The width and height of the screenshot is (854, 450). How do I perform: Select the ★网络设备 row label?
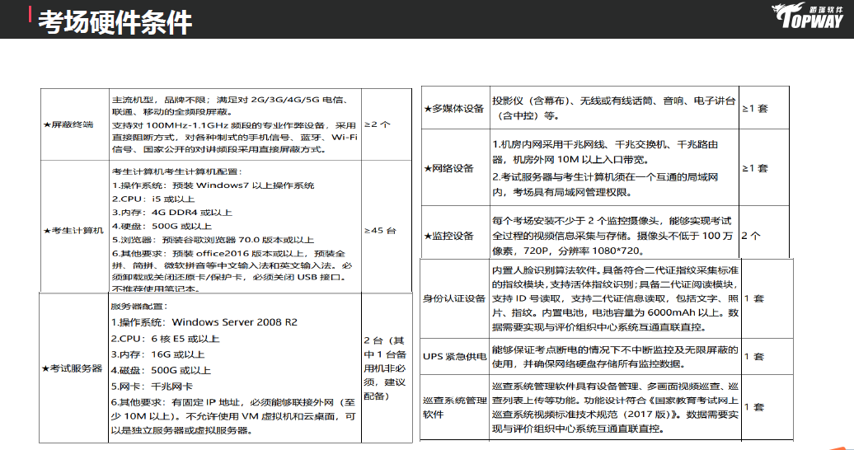point(449,168)
